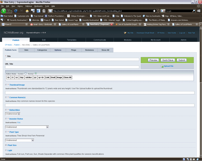The image size is (202, 161).
Task: Reload the page with the refresh icon
Action: click(16, 11)
